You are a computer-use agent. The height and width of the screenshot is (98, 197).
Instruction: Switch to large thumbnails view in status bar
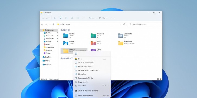(x=160, y=79)
